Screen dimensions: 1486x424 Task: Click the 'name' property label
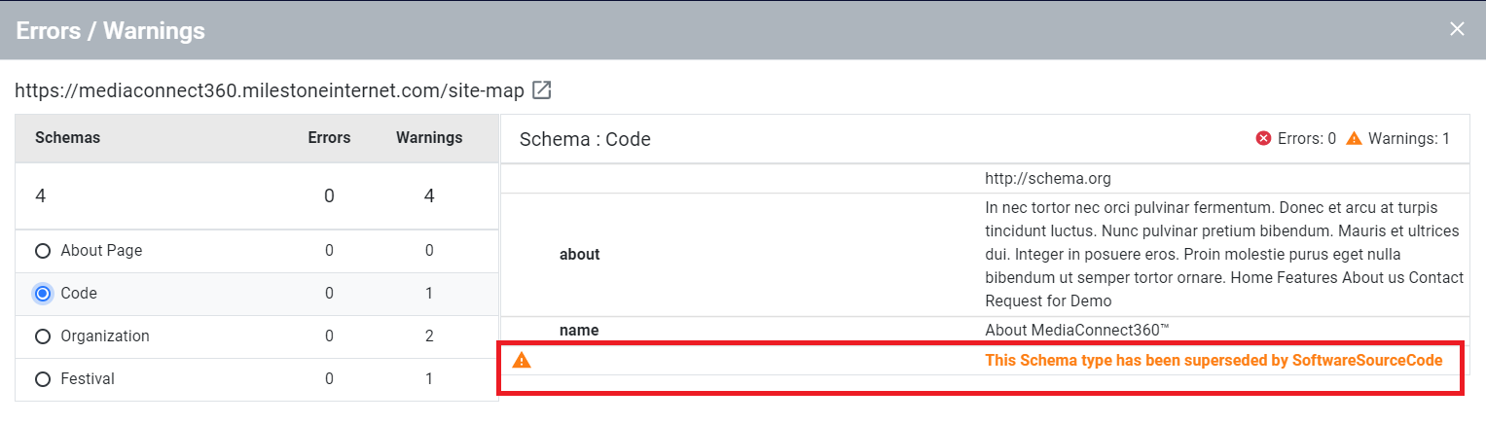(x=579, y=331)
